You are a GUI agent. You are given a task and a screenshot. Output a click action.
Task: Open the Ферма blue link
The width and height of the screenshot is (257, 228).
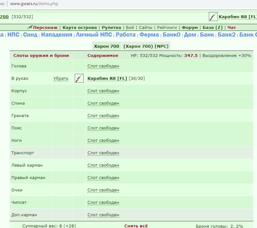(149, 35)
